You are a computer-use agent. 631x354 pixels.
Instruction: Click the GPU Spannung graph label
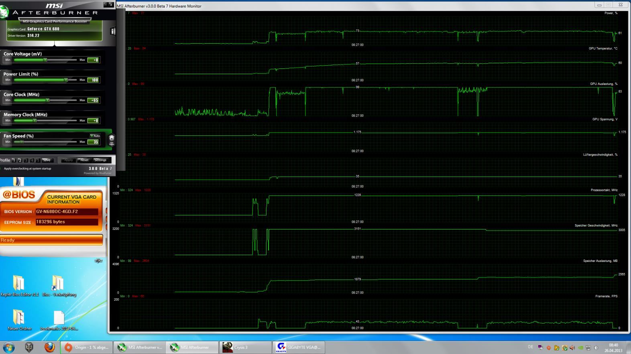point(605,119)
